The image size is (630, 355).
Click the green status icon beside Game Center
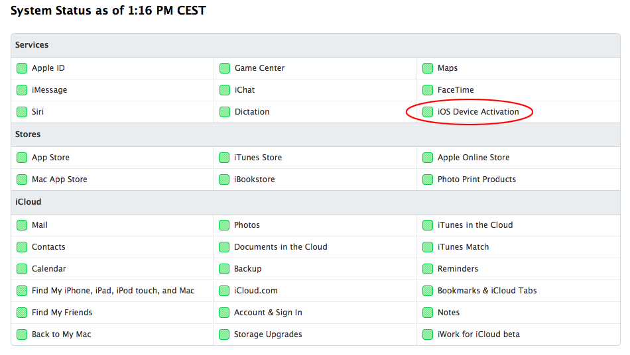pyautogui.click(x=225, y=68)
